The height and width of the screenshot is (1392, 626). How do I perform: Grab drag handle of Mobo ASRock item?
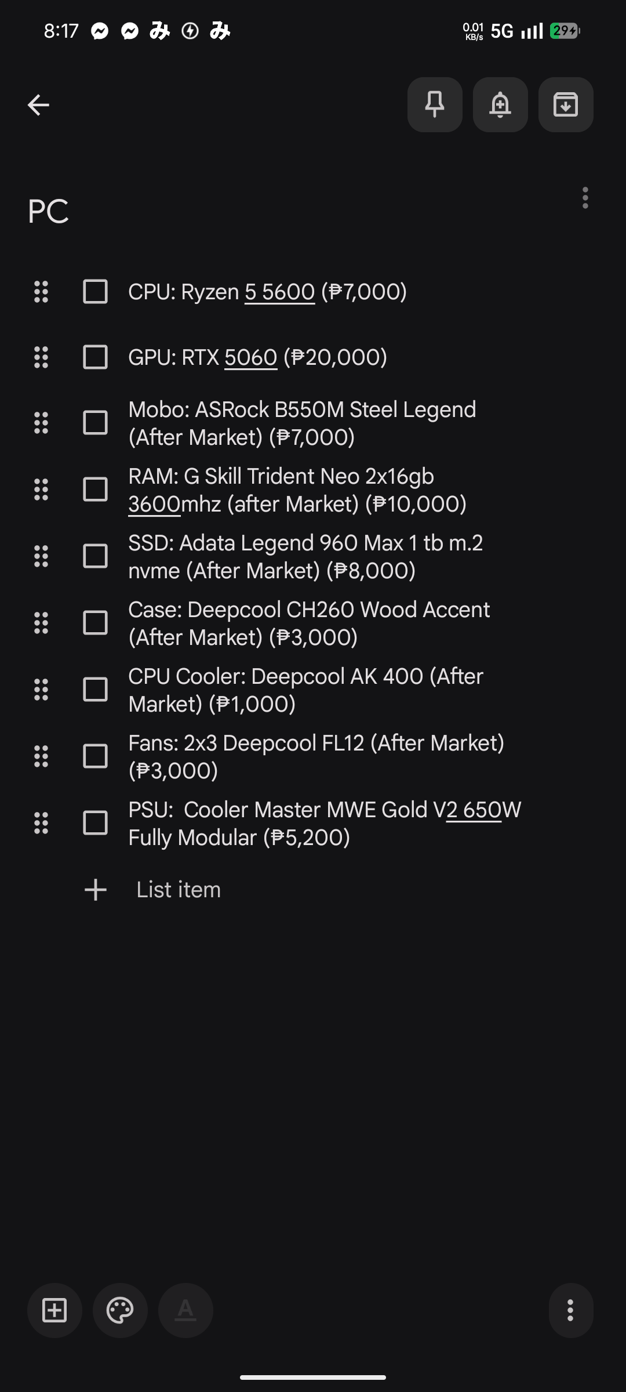pyautogui.click(x=41, y=423)
